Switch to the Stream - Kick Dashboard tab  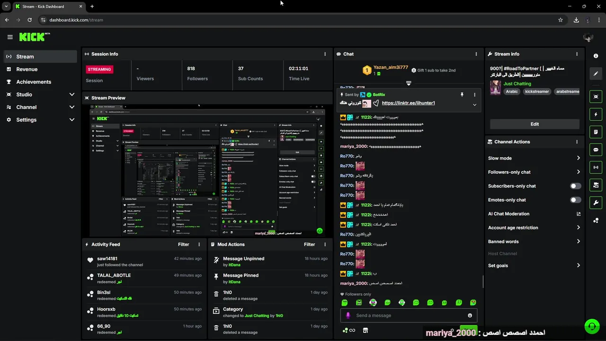[x=49, y=6]
